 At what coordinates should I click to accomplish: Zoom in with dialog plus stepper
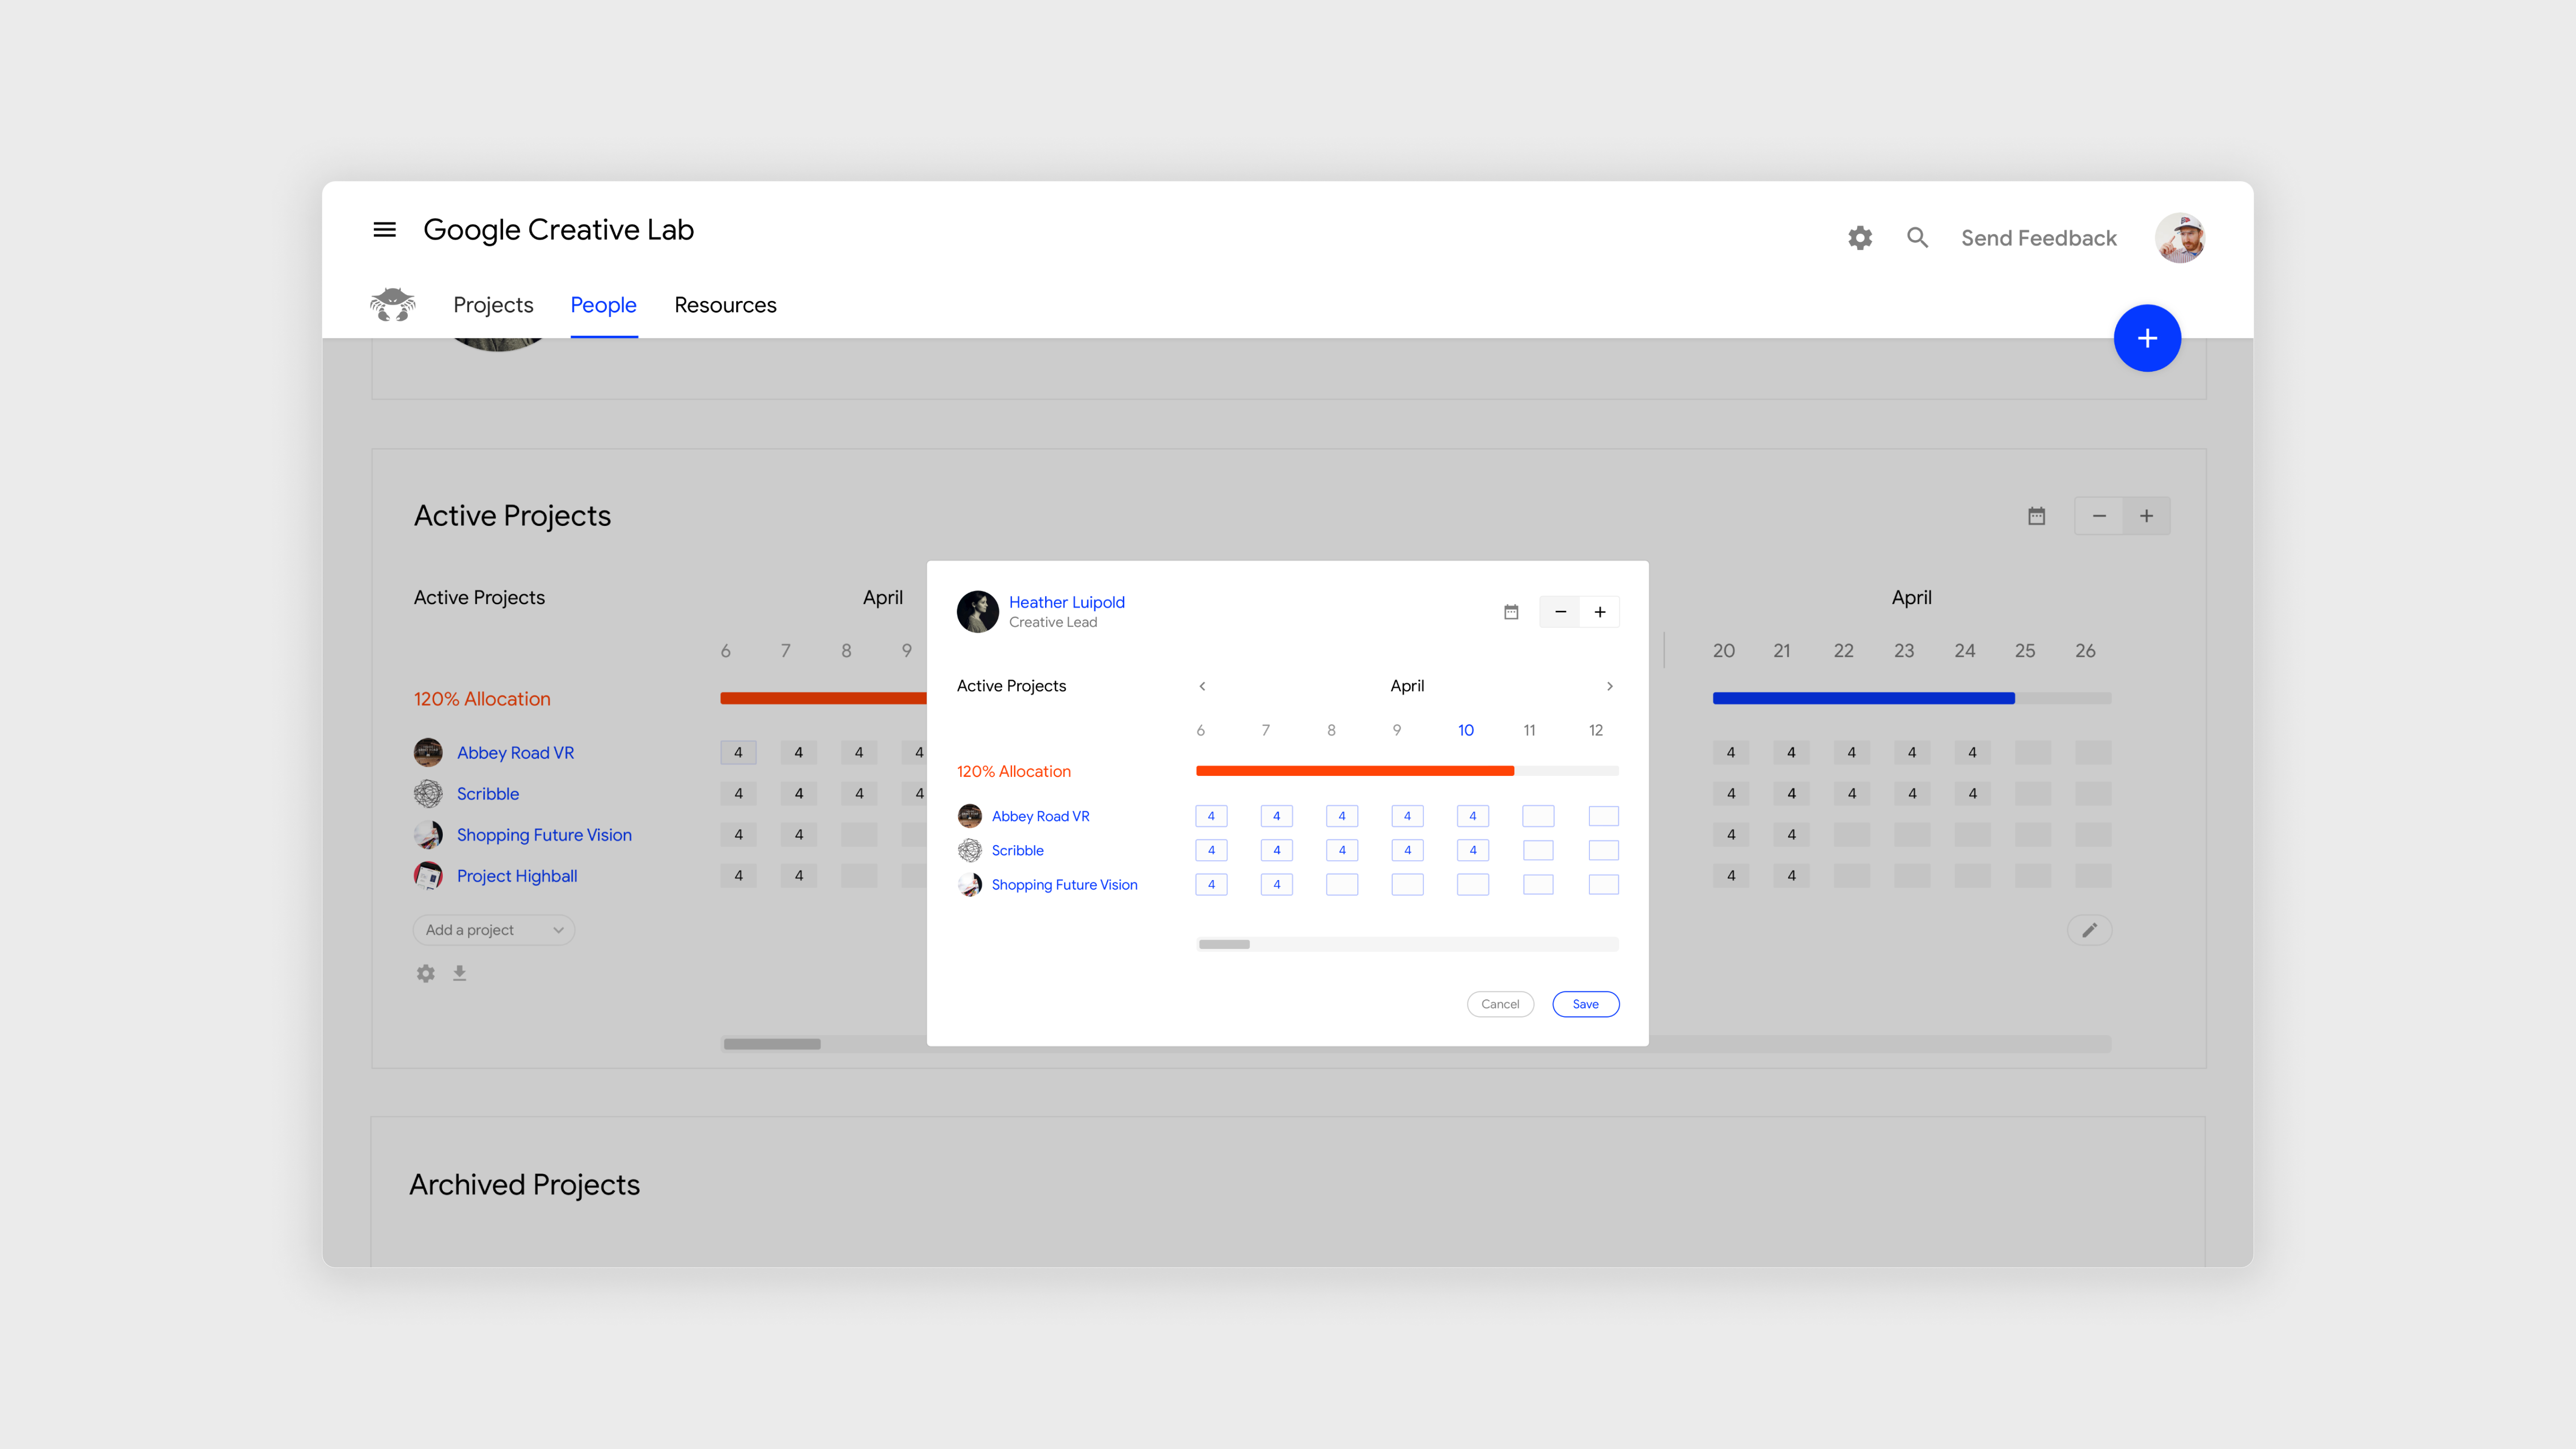[x=1600, y=612]
